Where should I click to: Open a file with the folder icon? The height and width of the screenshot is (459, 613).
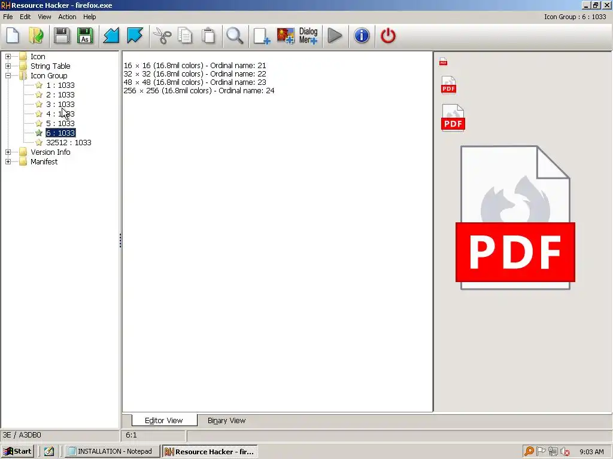pos(36,36)
